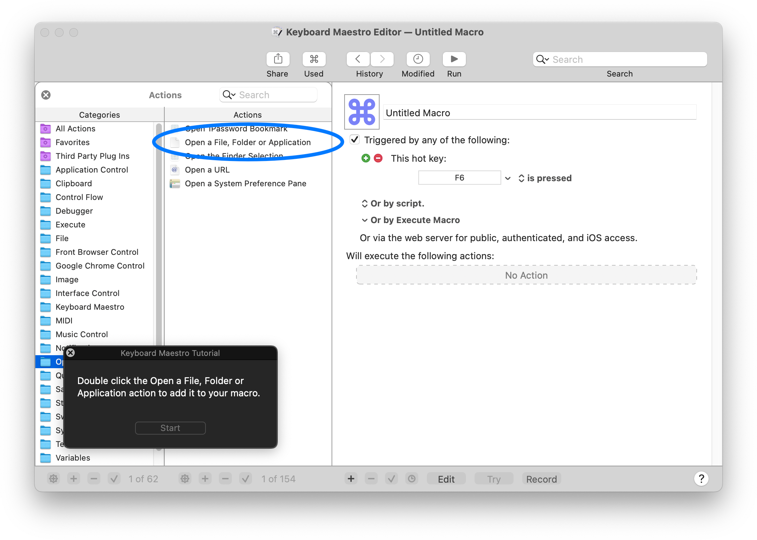Toggle enable for macro group

pyautogui.click(x=114, y=479)
